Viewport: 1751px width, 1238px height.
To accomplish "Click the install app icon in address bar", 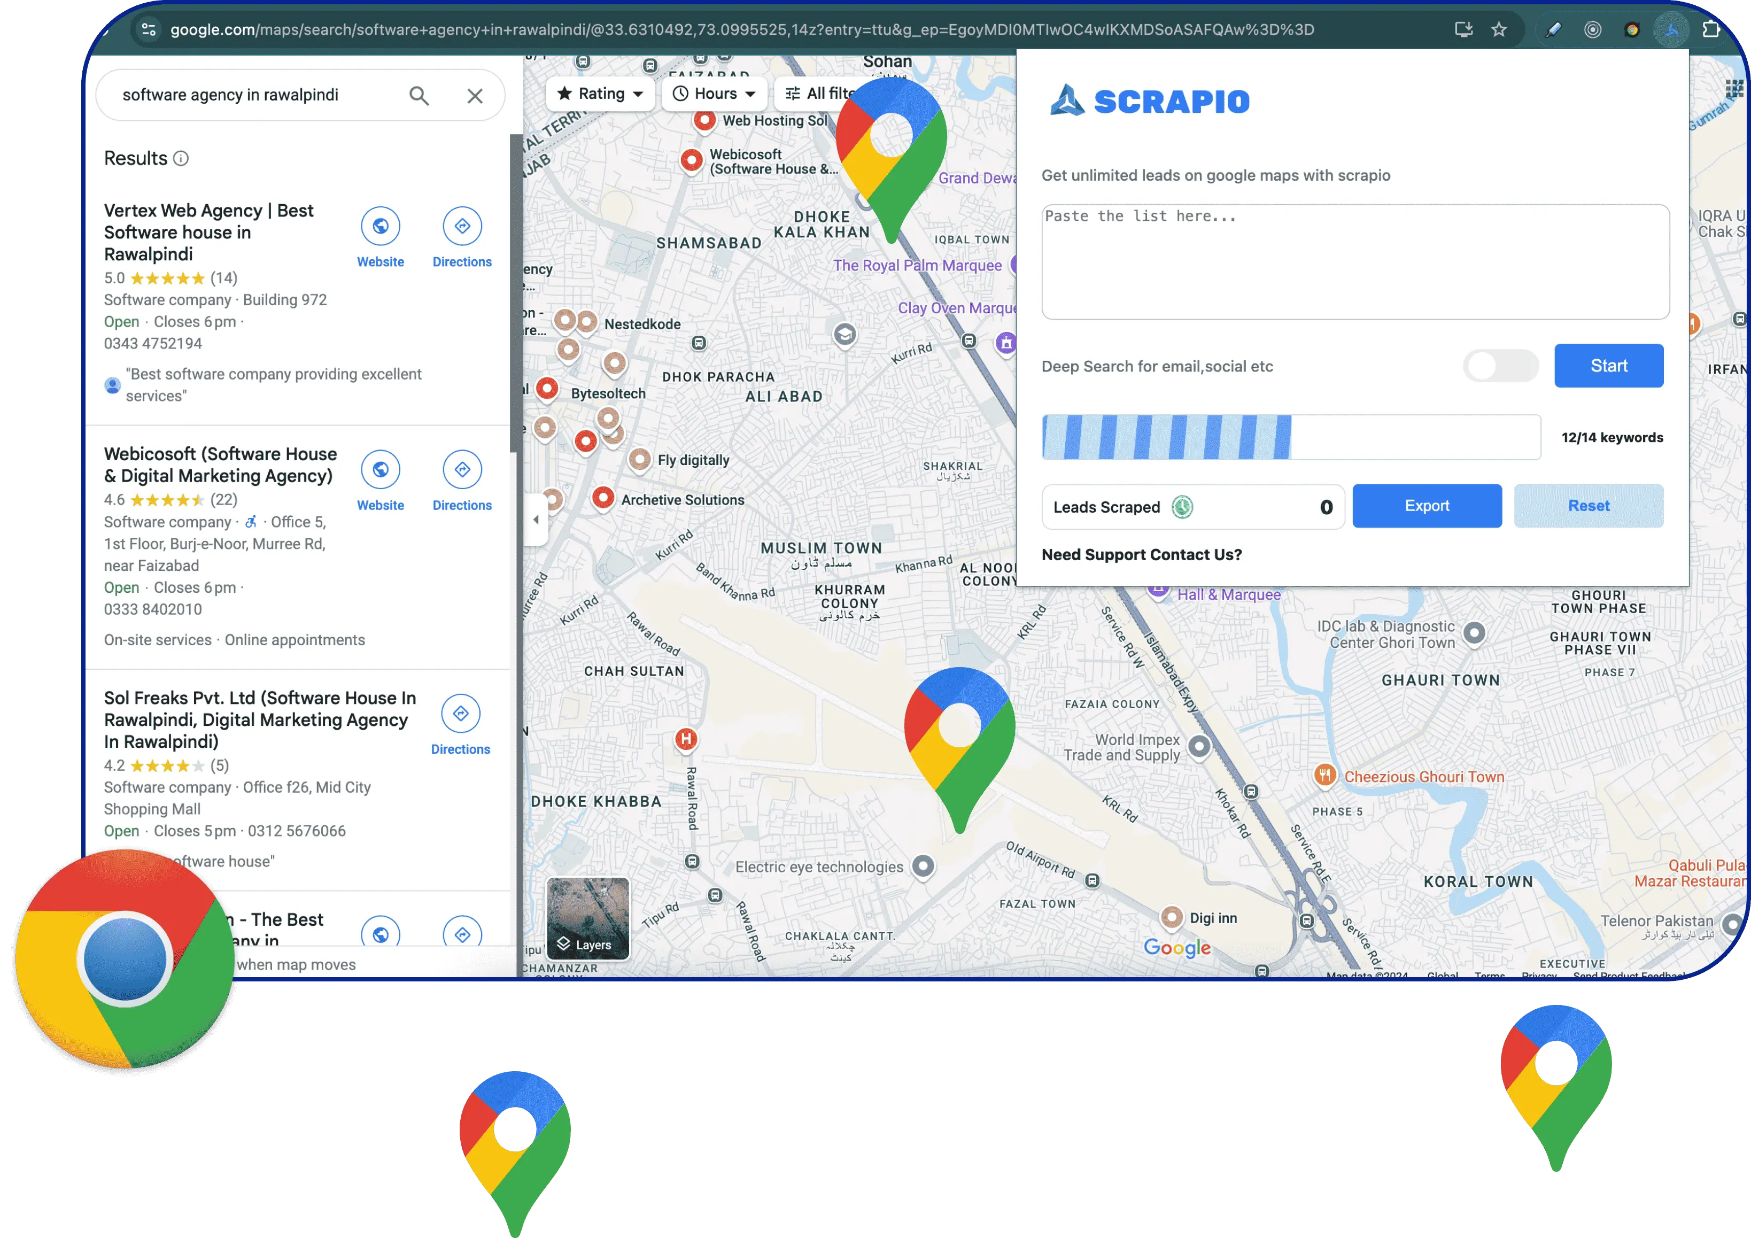I will 1463,30.
